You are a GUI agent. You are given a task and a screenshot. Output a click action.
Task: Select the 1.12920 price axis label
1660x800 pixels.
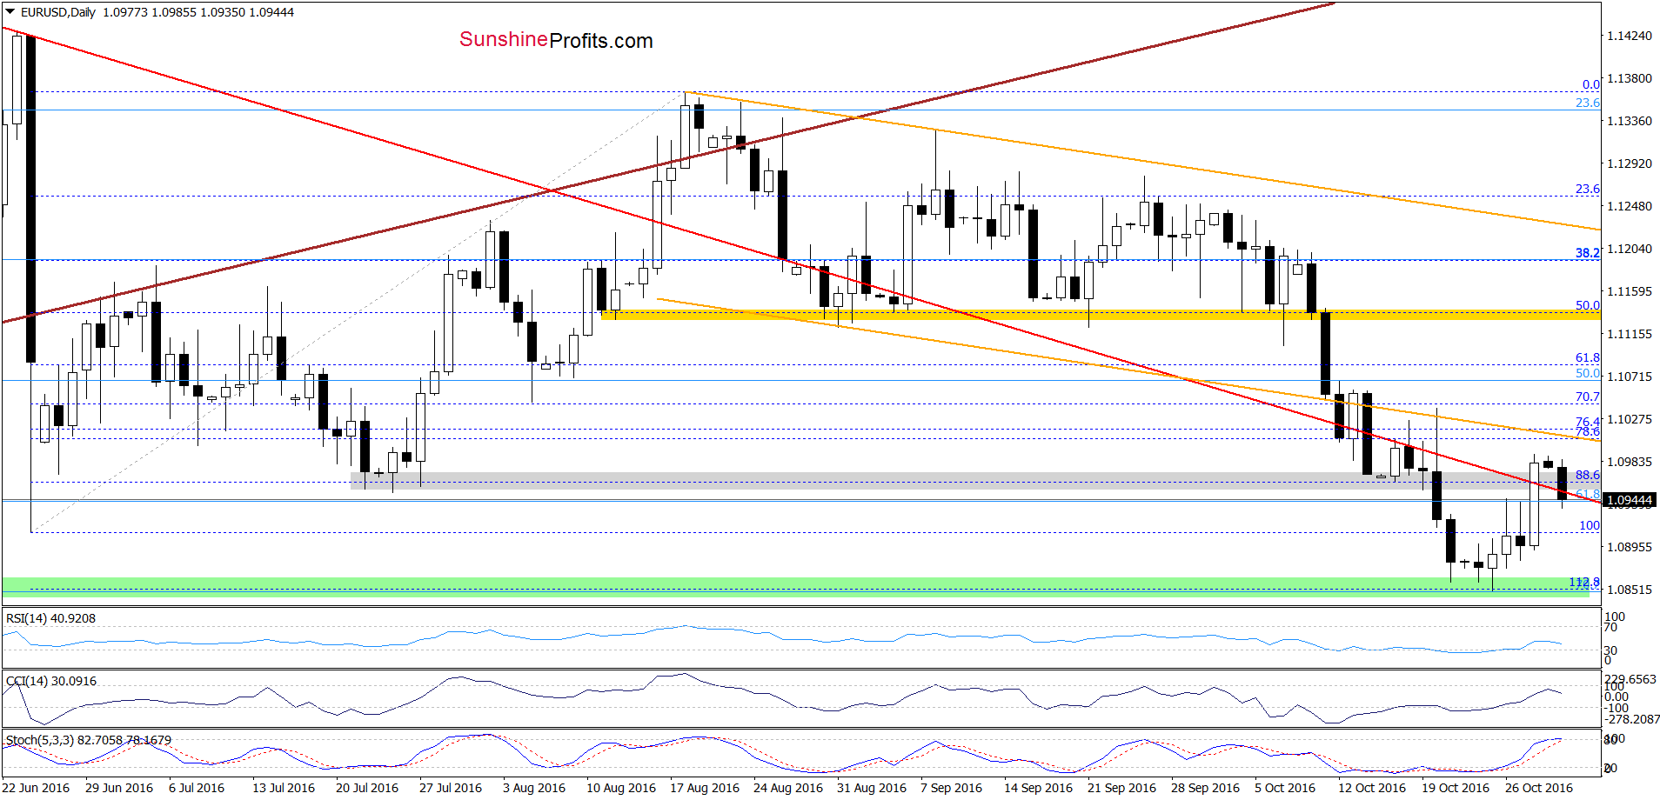pos(1629,163)
